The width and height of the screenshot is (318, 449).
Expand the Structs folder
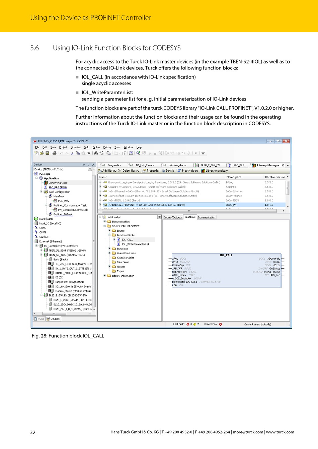pos(109,267)
